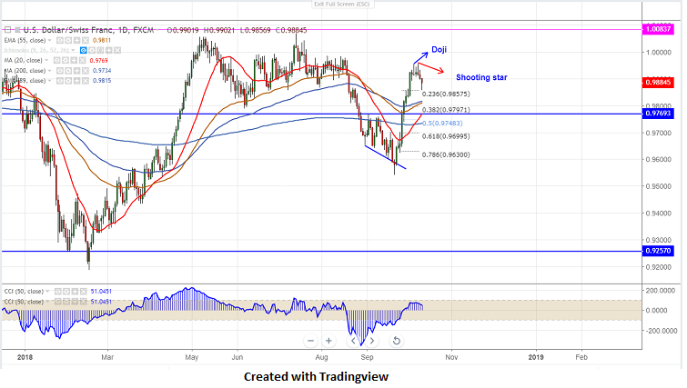Expand dropdown arrow next to MA (20, close)
This screenshot has width=687, height=388.
pyautogui.click(x=46, y=60)
